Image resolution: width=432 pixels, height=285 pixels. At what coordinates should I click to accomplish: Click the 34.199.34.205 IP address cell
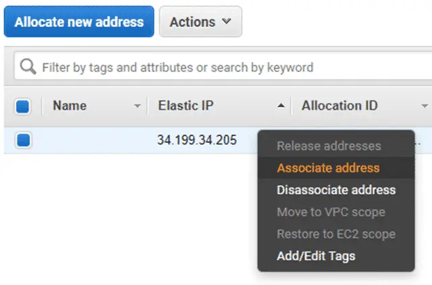pyautogui.click(x=196, y=140)
